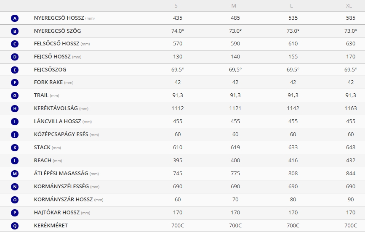Click the H badge for Keréktávolság
The height and width of the screenshot is (232, 365).
[x=15, y=108]
